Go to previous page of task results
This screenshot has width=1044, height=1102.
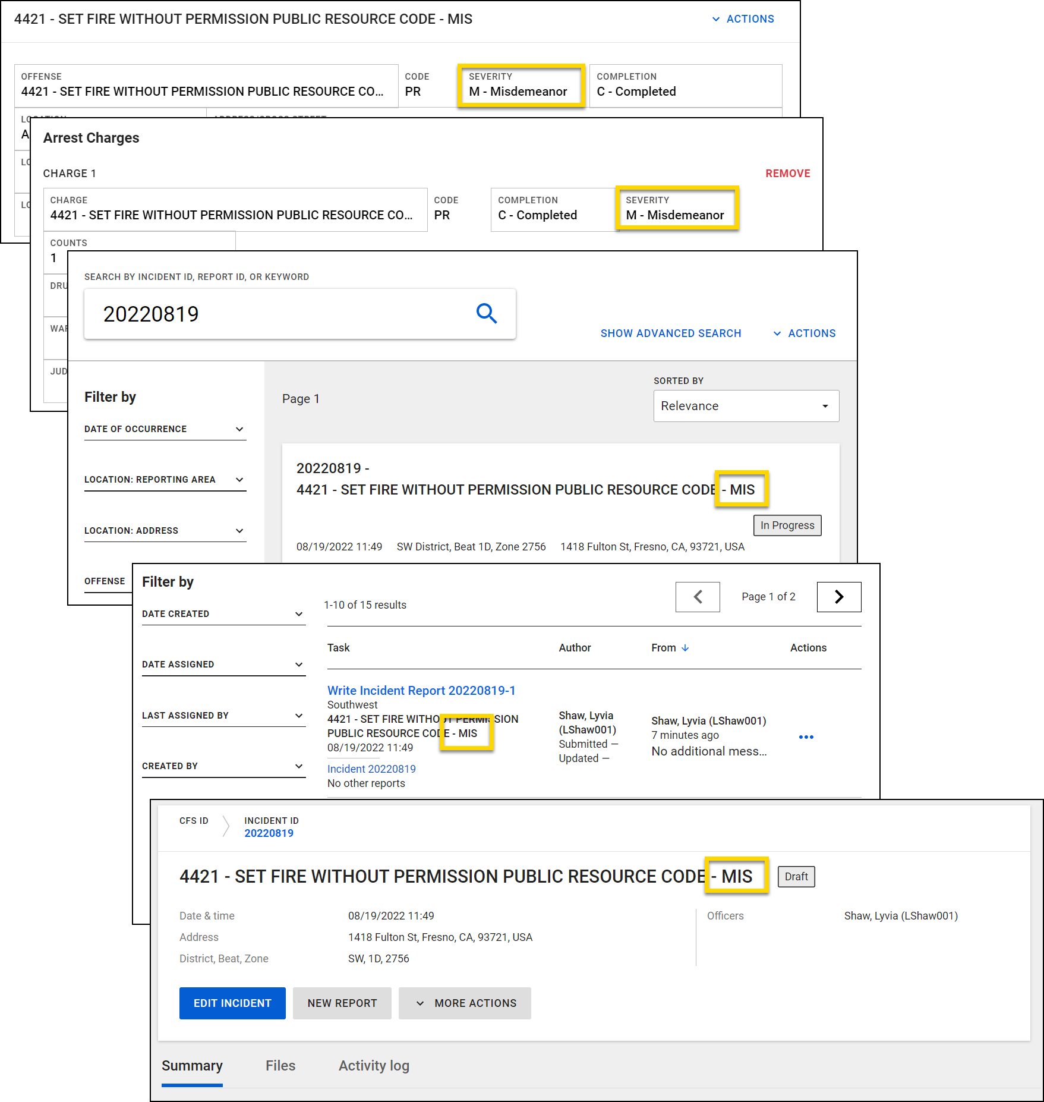pos(698,597)
